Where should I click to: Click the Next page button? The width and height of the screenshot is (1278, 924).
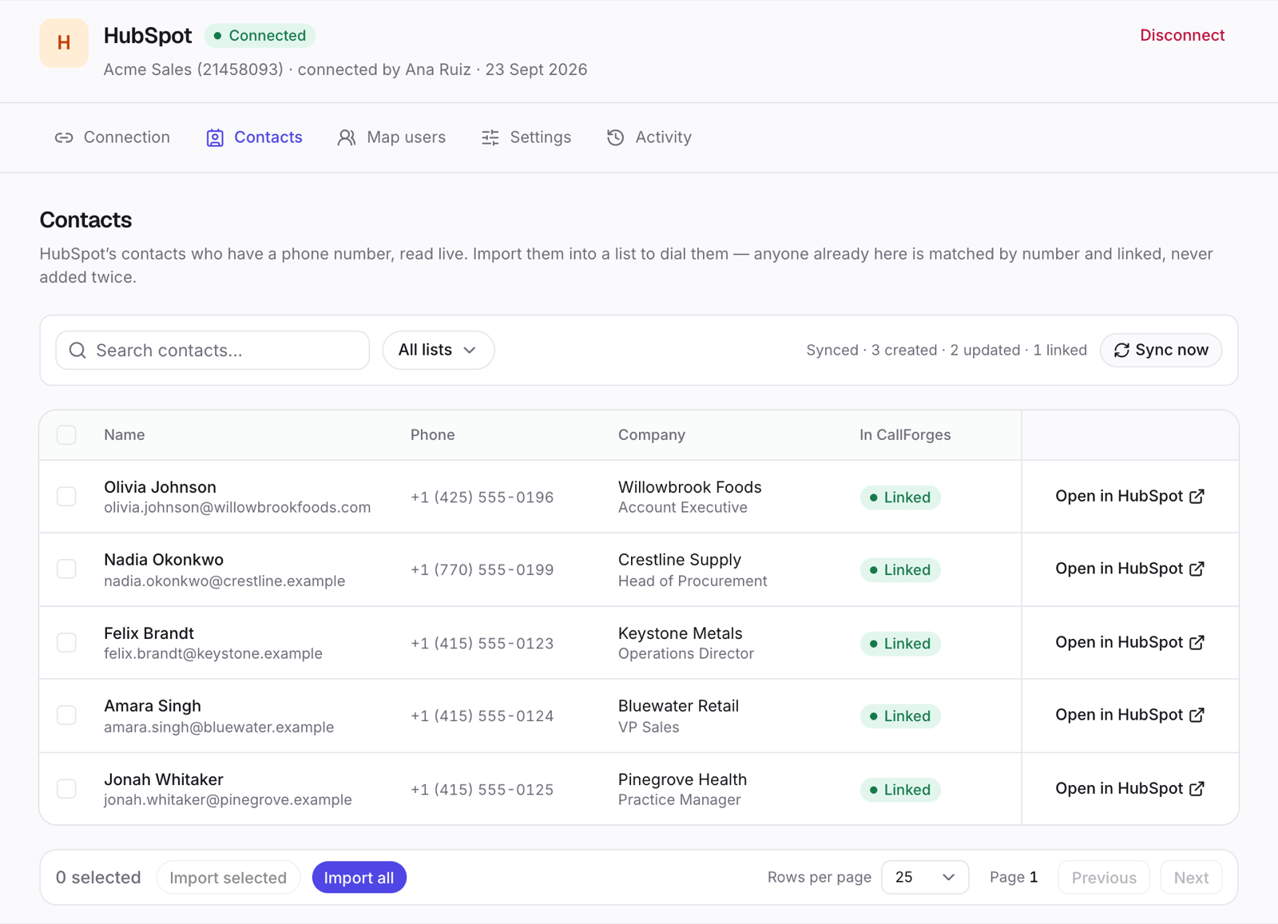coord(1191,878)
